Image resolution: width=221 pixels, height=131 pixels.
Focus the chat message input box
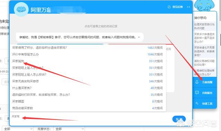click(90, 119)
